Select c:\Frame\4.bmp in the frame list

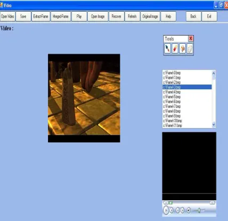click(187, 92)
